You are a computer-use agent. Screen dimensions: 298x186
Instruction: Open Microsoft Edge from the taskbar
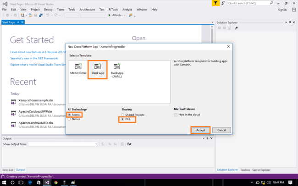click(30, 183)
